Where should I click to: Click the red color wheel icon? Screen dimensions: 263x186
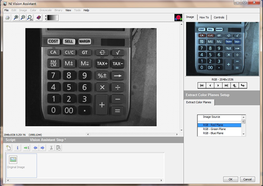(x=178, y=18)
